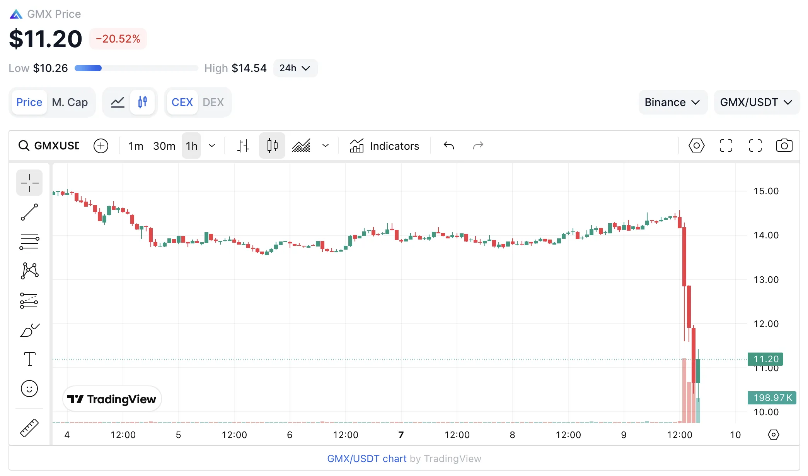808x476 pixels.
Task: Click the -20.52% change badge
Action: point(118,39)
